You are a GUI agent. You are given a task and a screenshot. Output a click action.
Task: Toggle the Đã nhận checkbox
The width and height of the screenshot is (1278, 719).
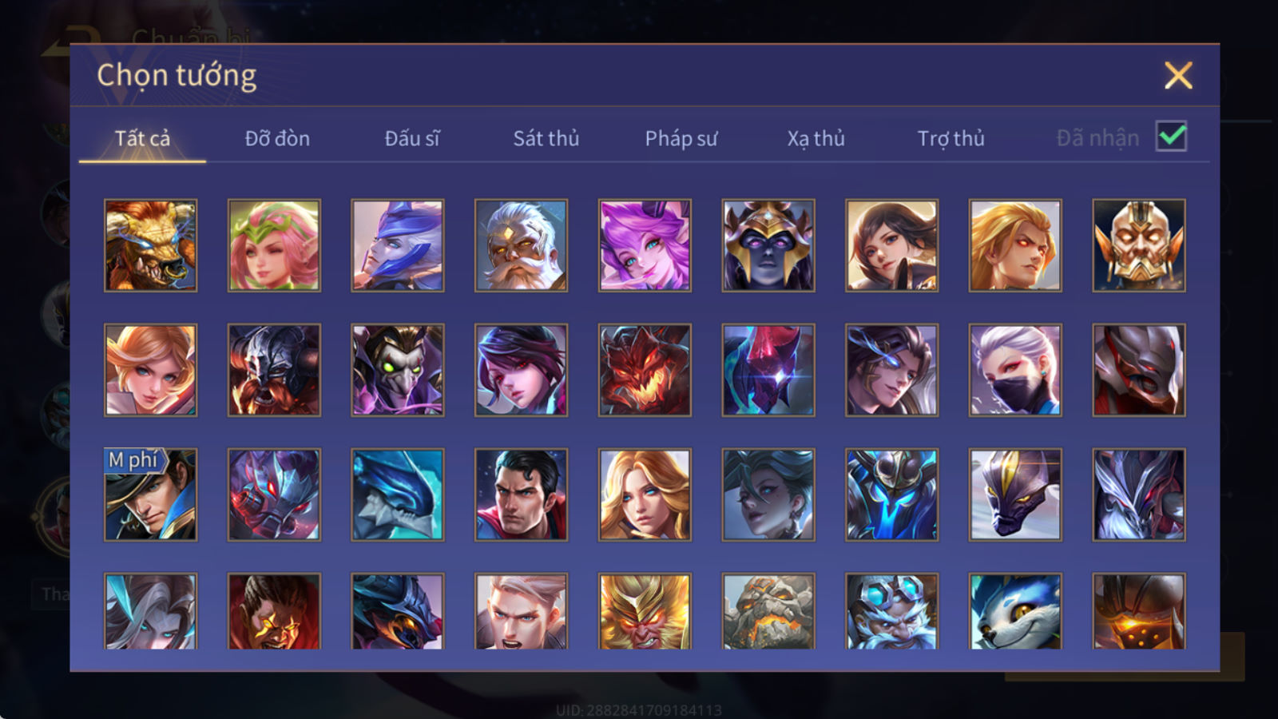pyautogui.click(x=1171, y=137)
